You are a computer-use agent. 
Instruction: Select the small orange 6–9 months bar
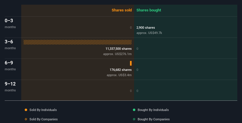click(x=131, y=63)
